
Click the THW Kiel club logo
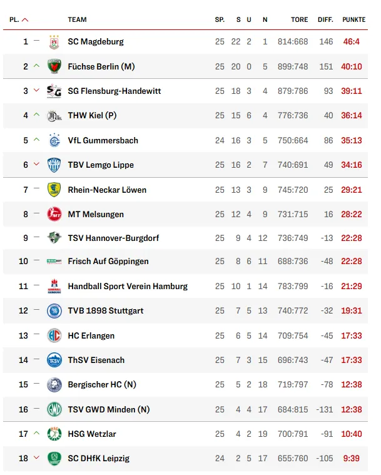[x=54, y=116]
